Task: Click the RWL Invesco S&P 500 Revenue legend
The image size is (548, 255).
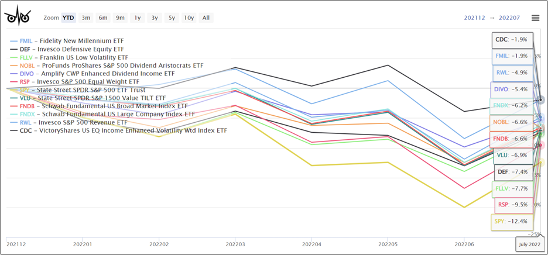Action: [x=73, y=122]
